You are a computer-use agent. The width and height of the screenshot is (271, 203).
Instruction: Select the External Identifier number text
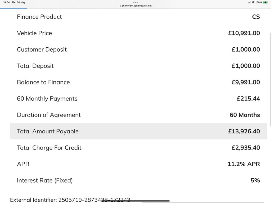(x=94, y=200)
